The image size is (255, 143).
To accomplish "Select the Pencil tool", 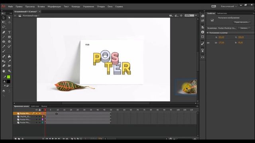I will coord(4,46).
